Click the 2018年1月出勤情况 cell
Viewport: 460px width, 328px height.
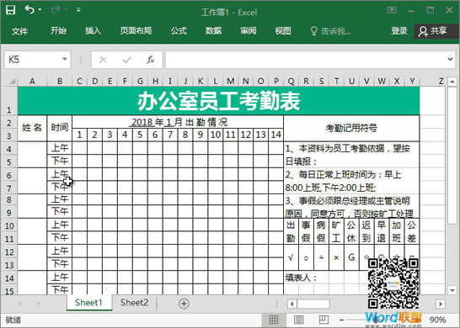click(x=178, y=122)
